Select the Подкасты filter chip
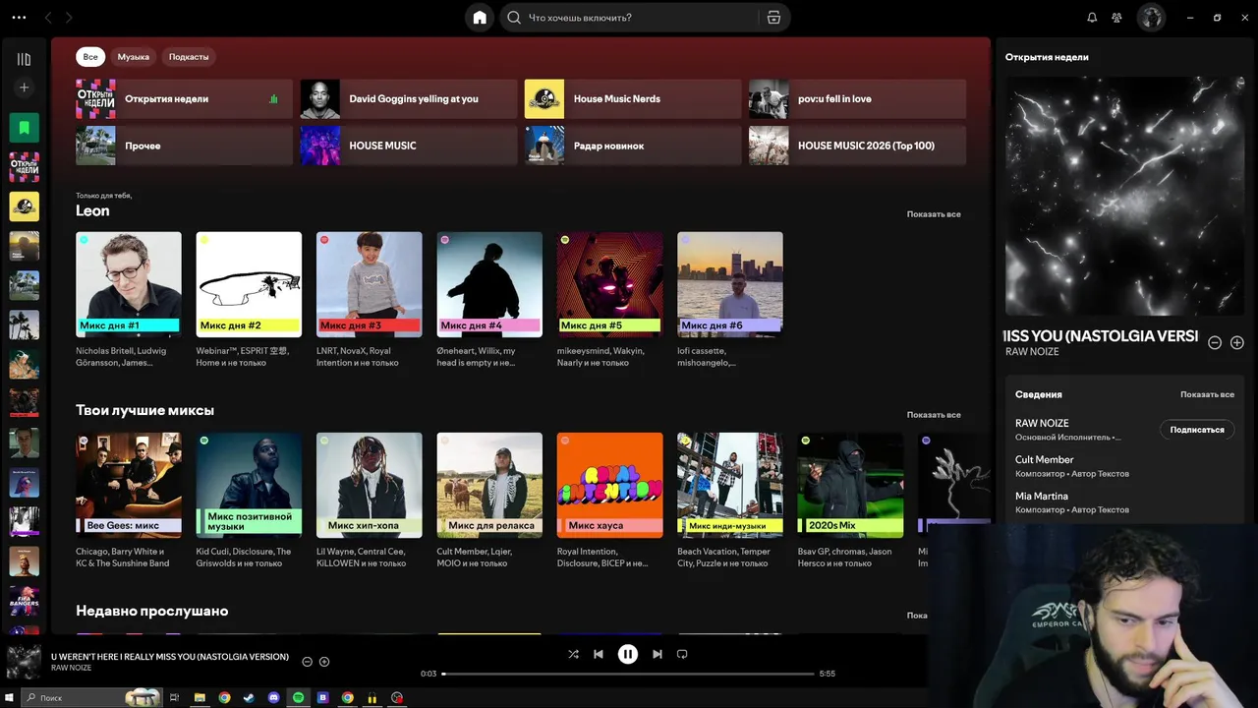Image resolution: width=1258 pixels, height=708 pixels. pos(189,57)
